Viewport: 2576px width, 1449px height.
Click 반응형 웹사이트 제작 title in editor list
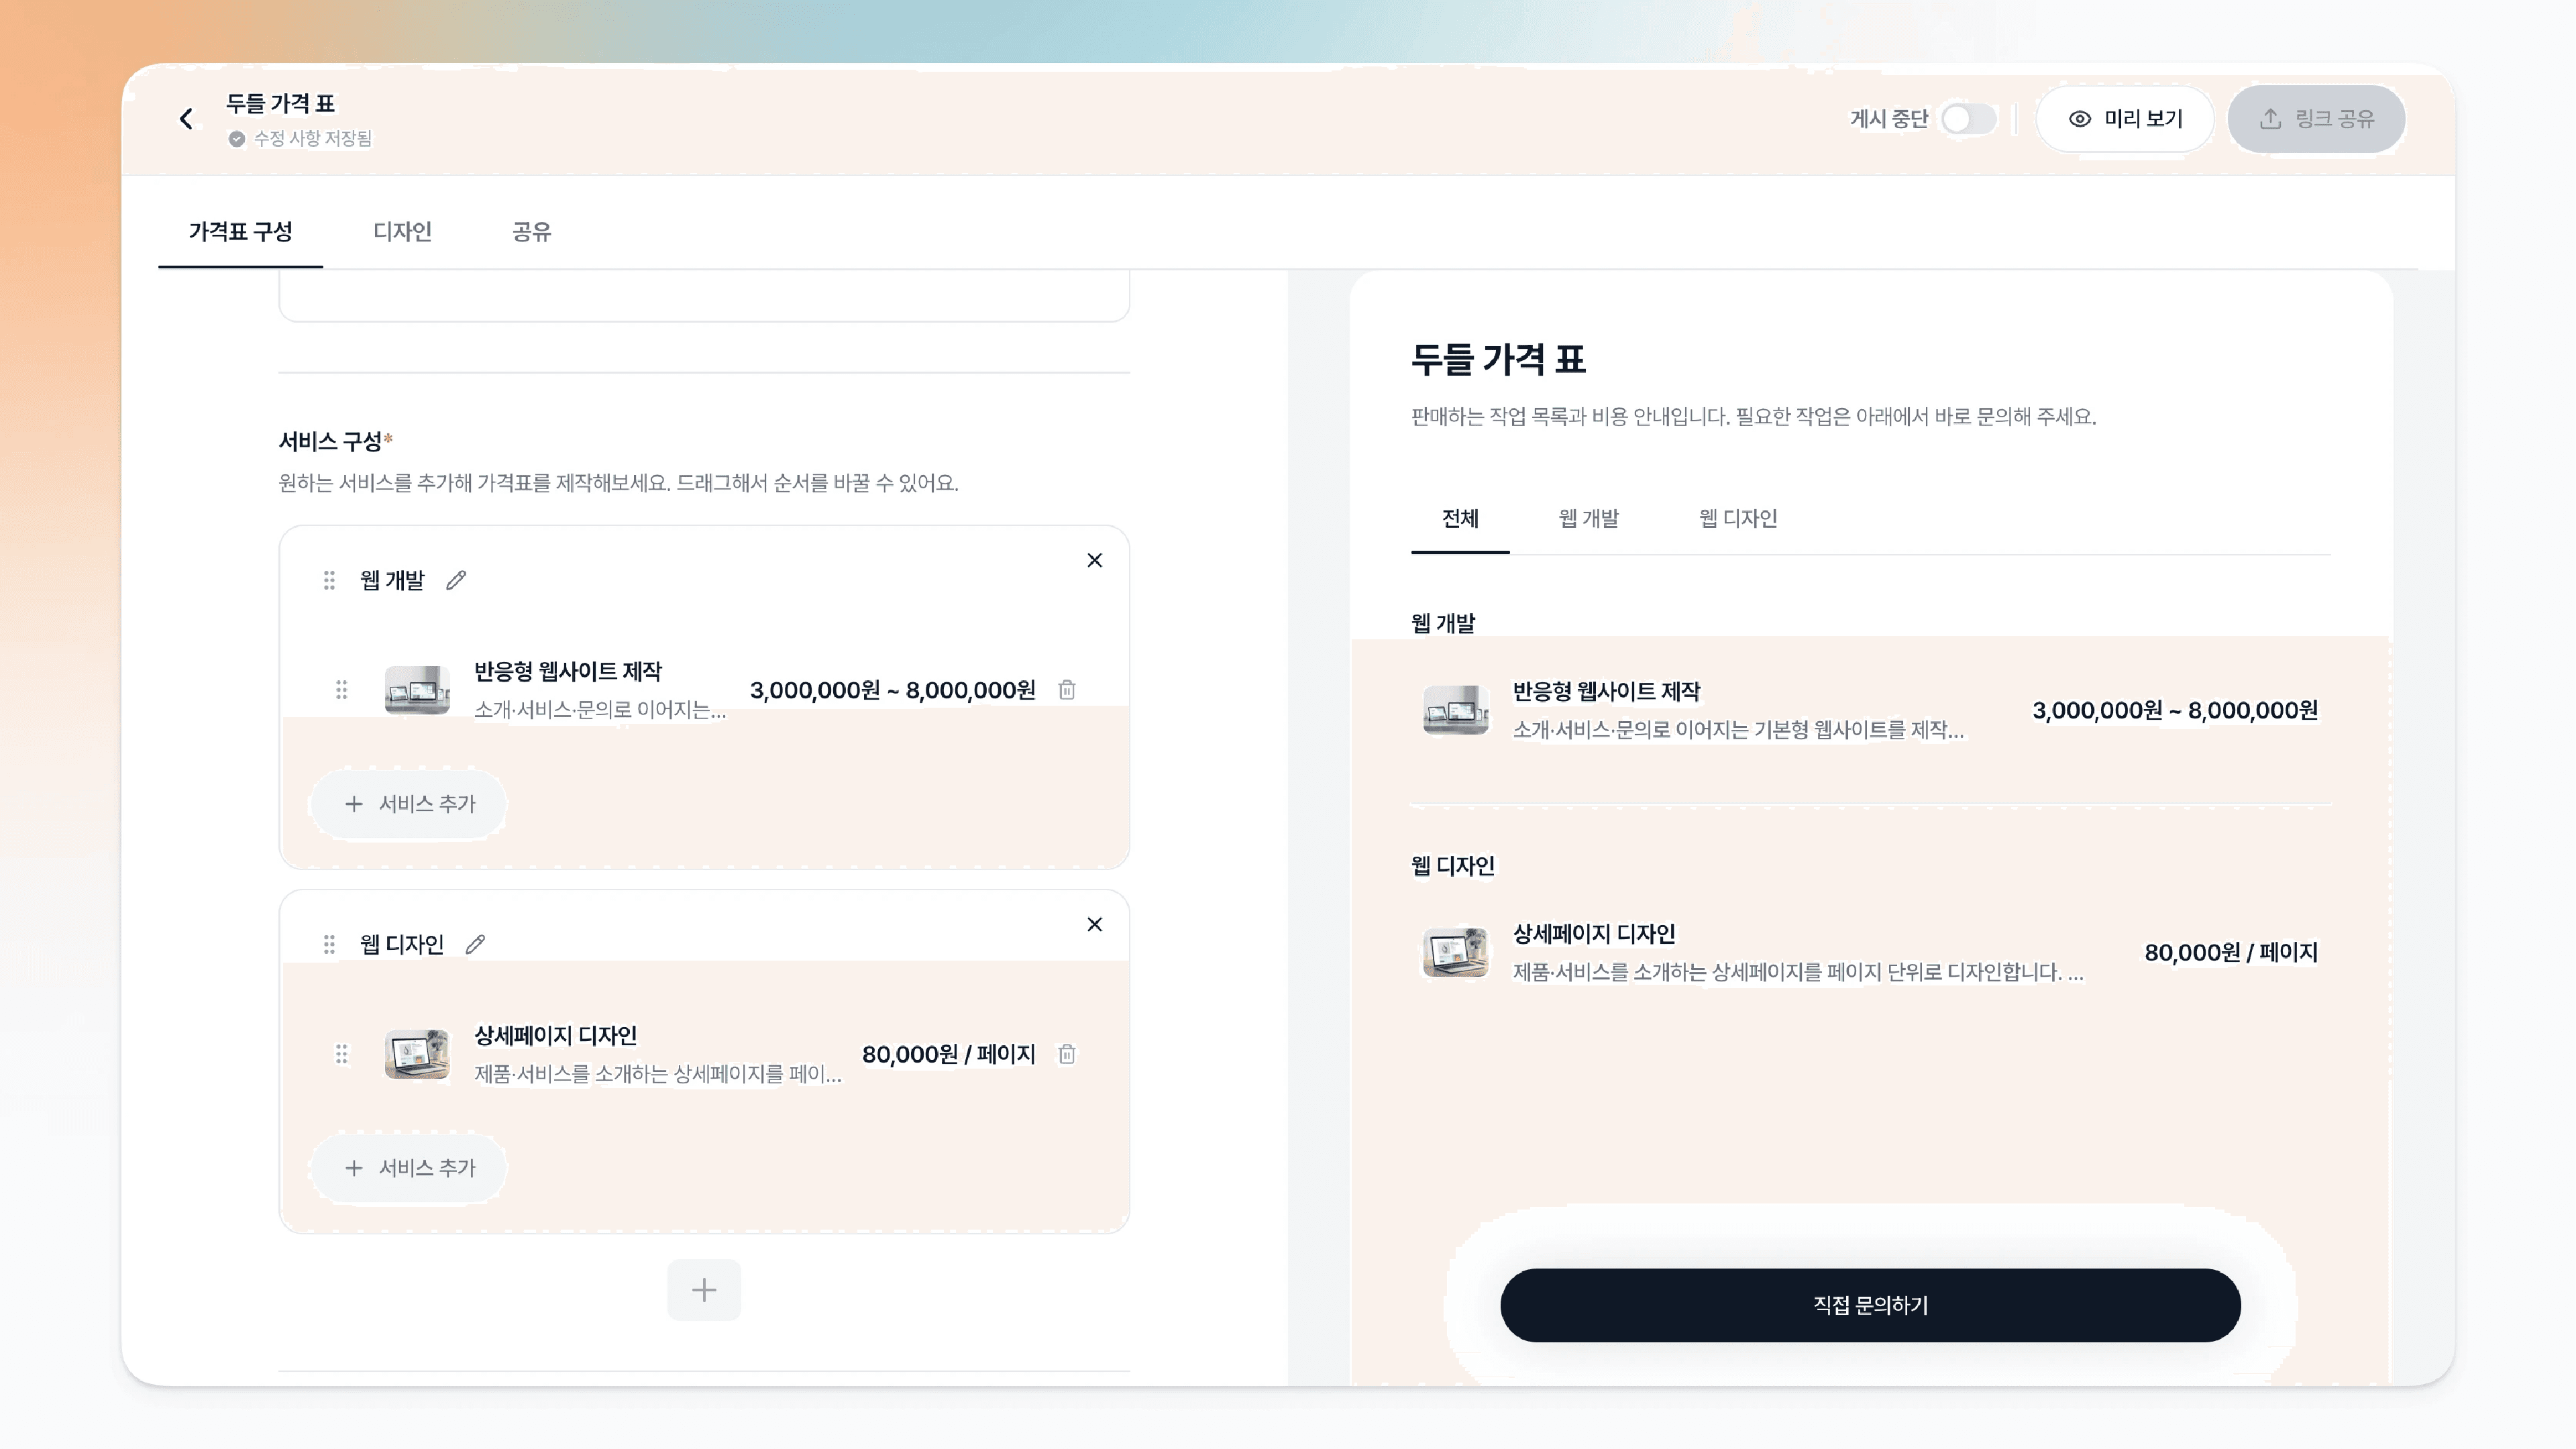pos(568,672)
